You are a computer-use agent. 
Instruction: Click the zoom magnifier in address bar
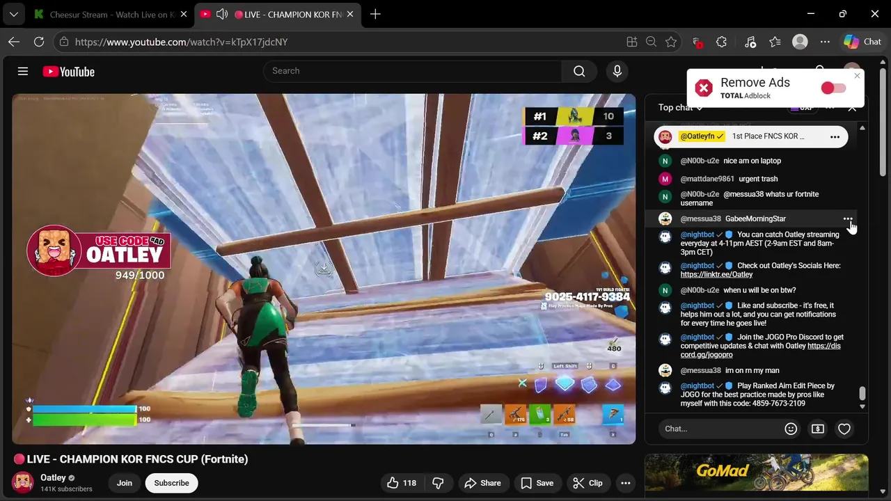pyautogui.click(x=651, y=42)
